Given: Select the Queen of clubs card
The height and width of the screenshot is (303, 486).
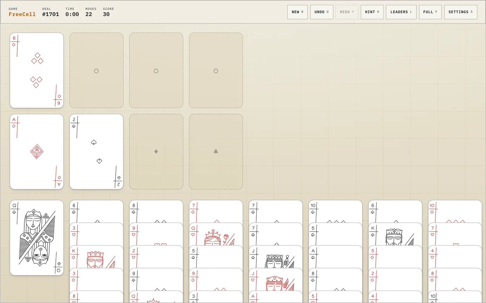Looking at the screenshot, I should click(x=37, y=238).
